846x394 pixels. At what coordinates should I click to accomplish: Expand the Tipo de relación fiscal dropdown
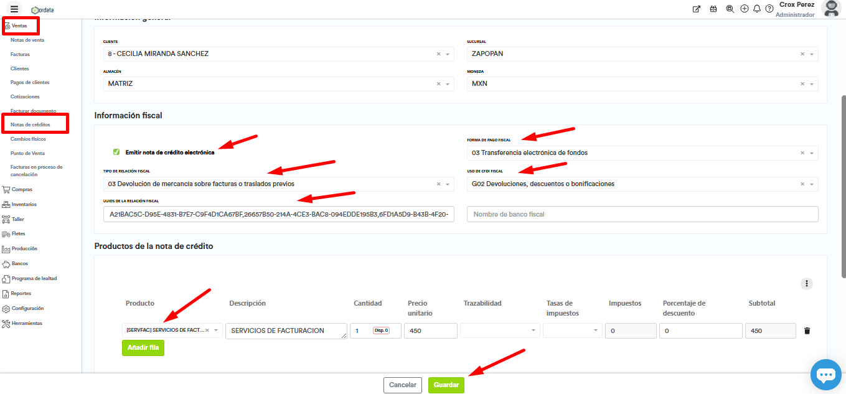(447, 184)
